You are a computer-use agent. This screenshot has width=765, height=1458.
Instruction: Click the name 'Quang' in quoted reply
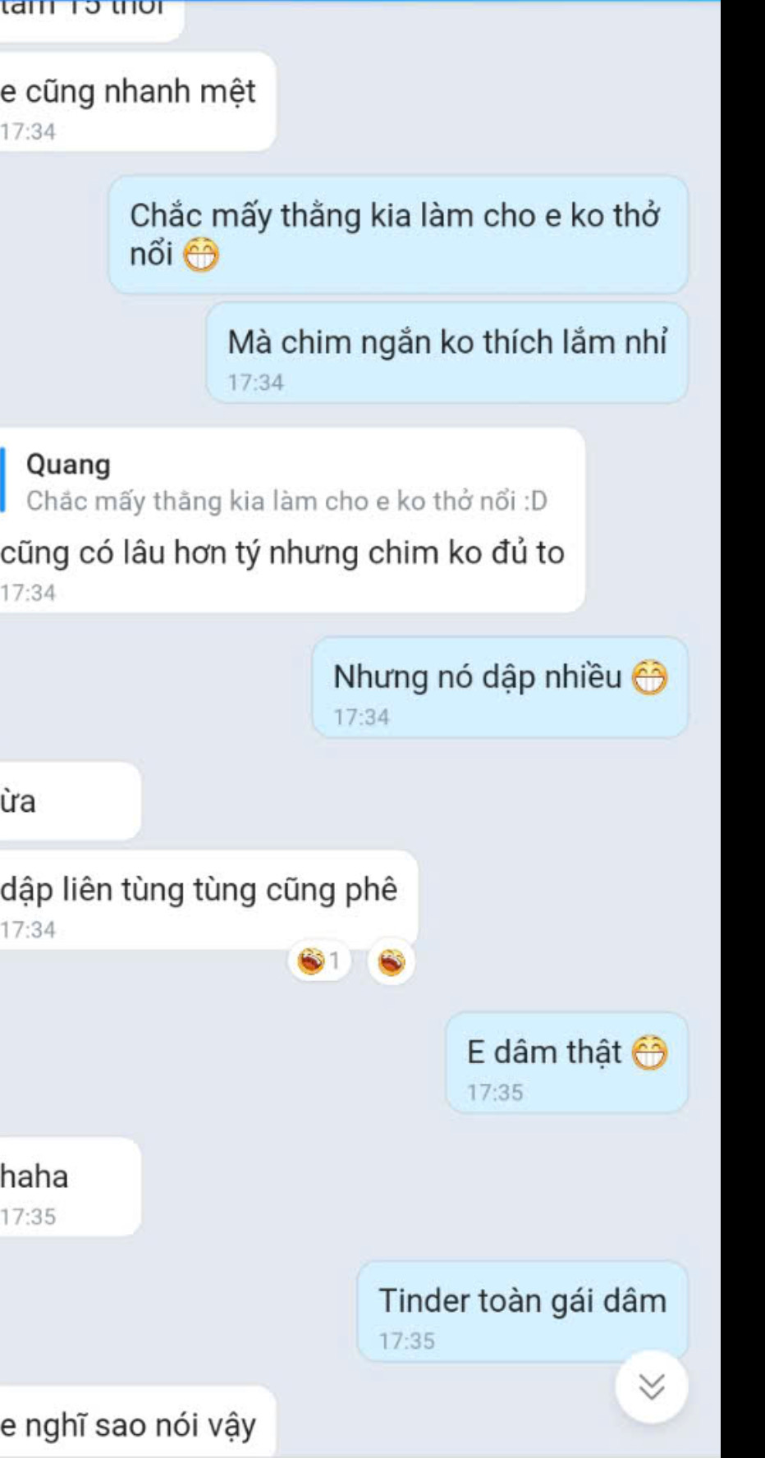click(x=68, y=465)
